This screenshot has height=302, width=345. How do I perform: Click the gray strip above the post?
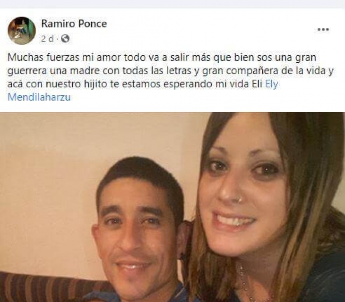(172, 4)
